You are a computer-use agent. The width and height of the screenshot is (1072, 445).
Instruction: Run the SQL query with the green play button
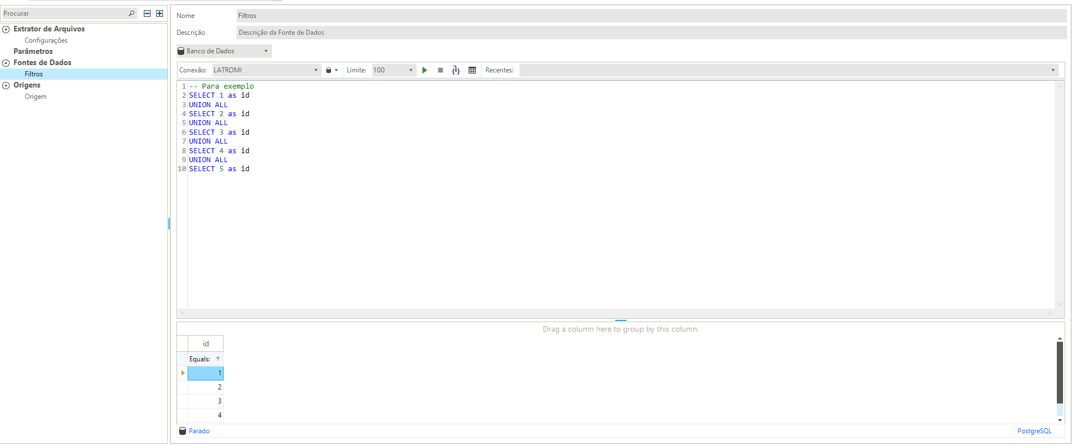tap(425, 70)
